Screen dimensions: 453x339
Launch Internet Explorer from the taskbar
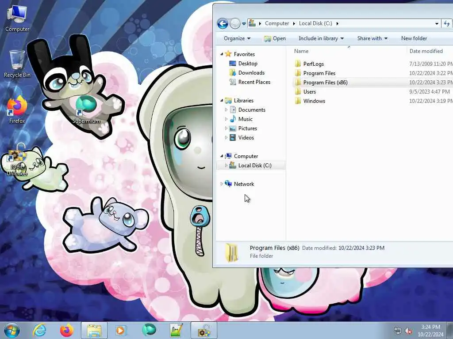tap(39, 330)
